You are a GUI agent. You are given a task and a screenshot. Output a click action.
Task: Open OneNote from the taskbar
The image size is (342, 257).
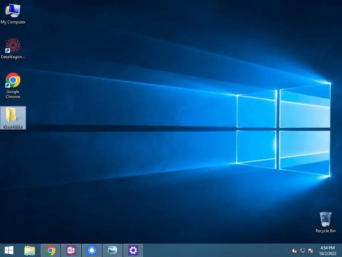[x=71, y=250]
